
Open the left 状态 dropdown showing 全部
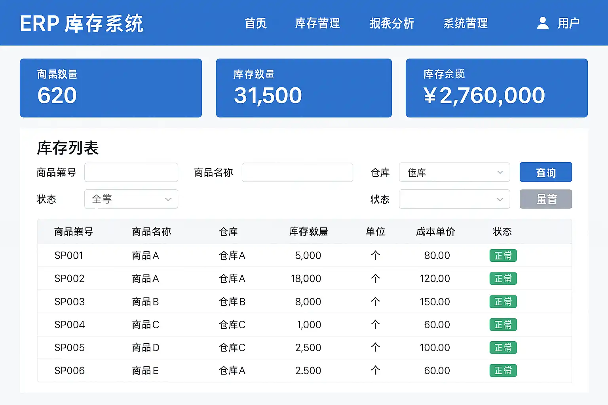pyautogui.click(x=131, y=199)
